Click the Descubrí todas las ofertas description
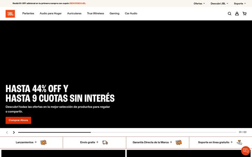This screenshot has width=252, height=157. 58,109
